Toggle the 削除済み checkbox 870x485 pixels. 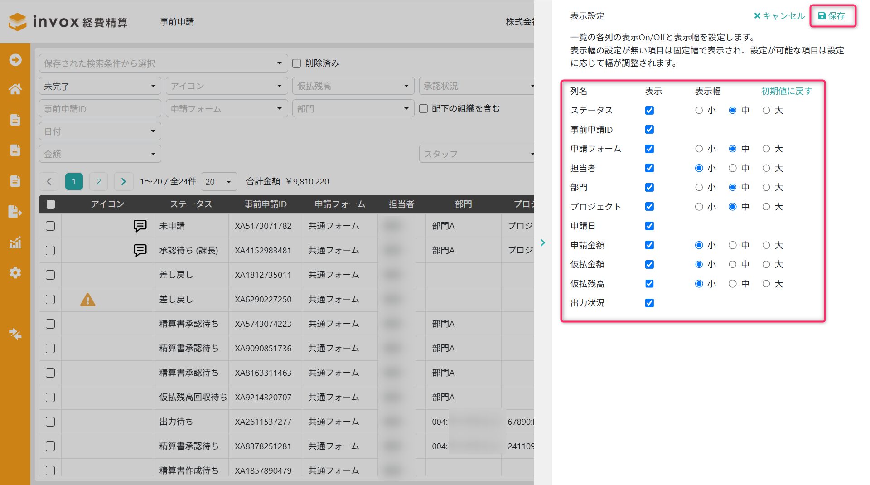pos(297,63)
